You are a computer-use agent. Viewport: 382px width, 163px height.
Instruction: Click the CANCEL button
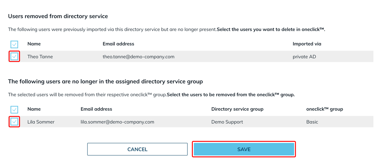click(137, 149)
